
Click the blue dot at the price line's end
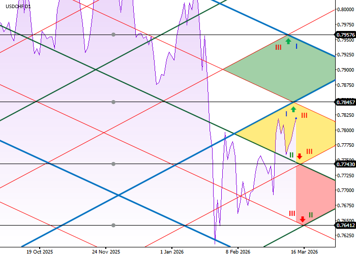coord(296,118)
